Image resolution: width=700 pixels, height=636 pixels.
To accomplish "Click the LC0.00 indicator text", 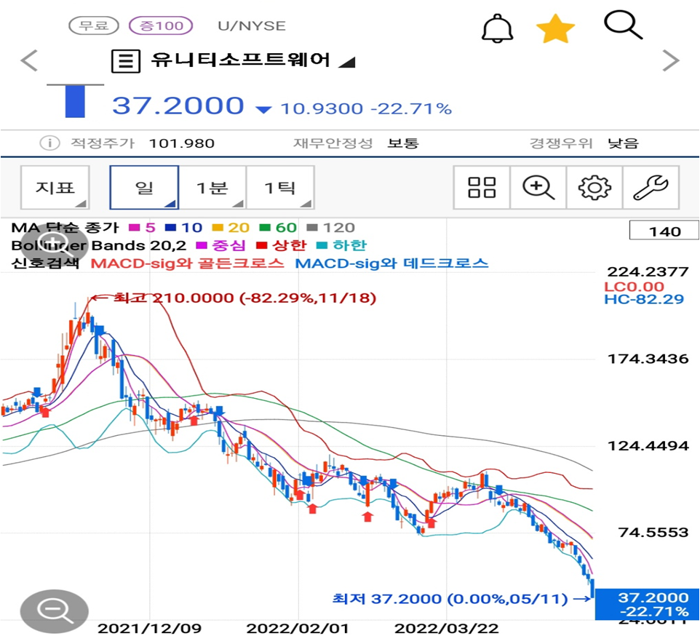I will pos(634,287).
